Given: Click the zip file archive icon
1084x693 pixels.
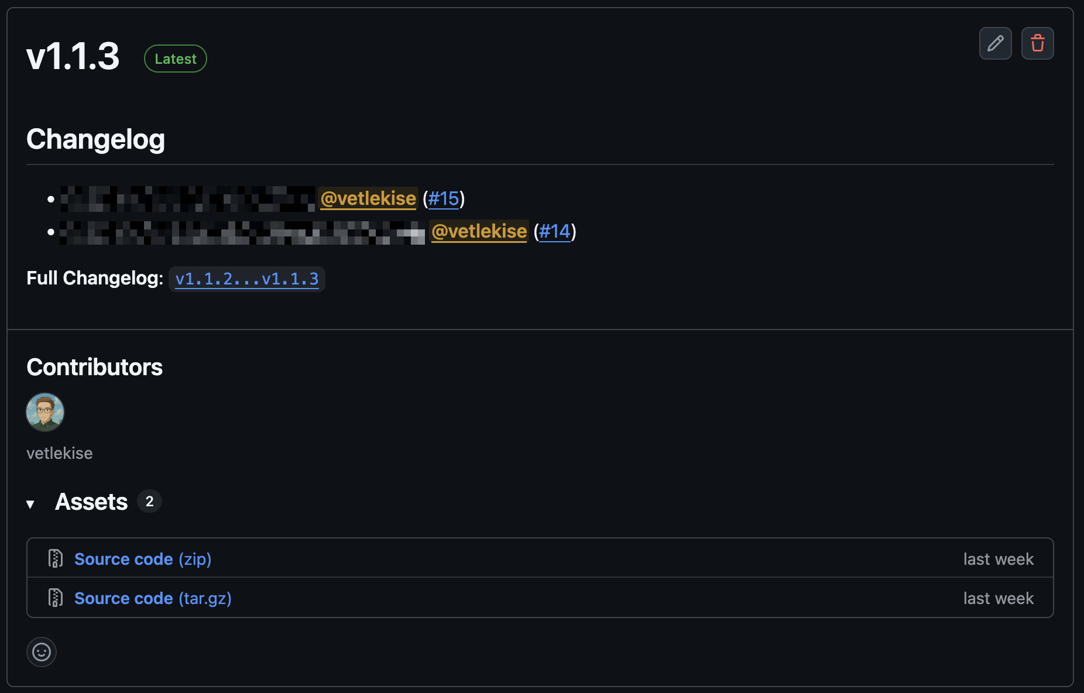Looking at the screenshot, I should tap(56, 558).
